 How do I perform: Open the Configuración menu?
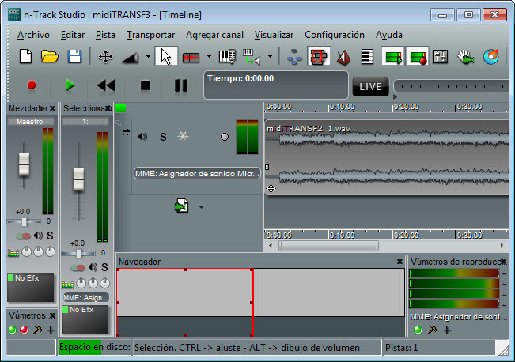335,35
